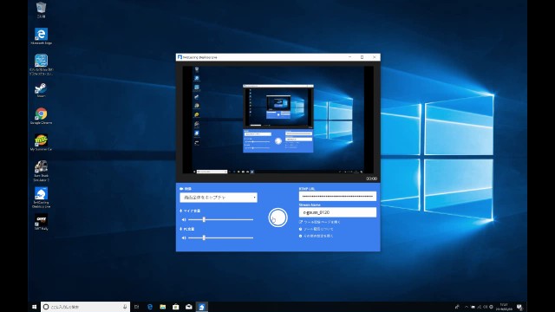The height and width of the screenshot is (312, 555).
Task: Open the help link with question icon
Action: [316, 229]
